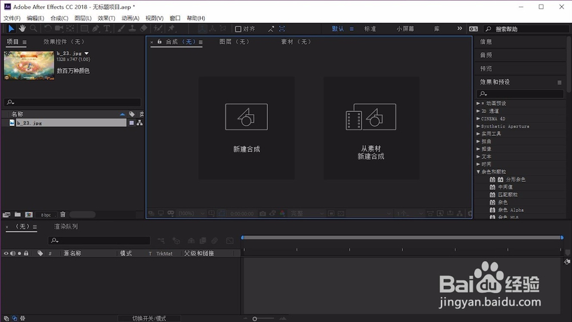Toggle the snap bounding box icon in toolbar
This screenshot has width=572, height=322.
tap(282, 29)
